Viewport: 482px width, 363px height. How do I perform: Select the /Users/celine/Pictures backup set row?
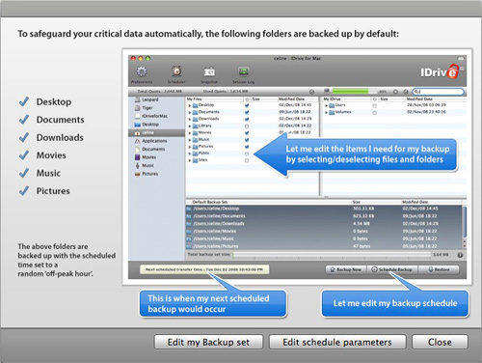(x=324, y=246)
